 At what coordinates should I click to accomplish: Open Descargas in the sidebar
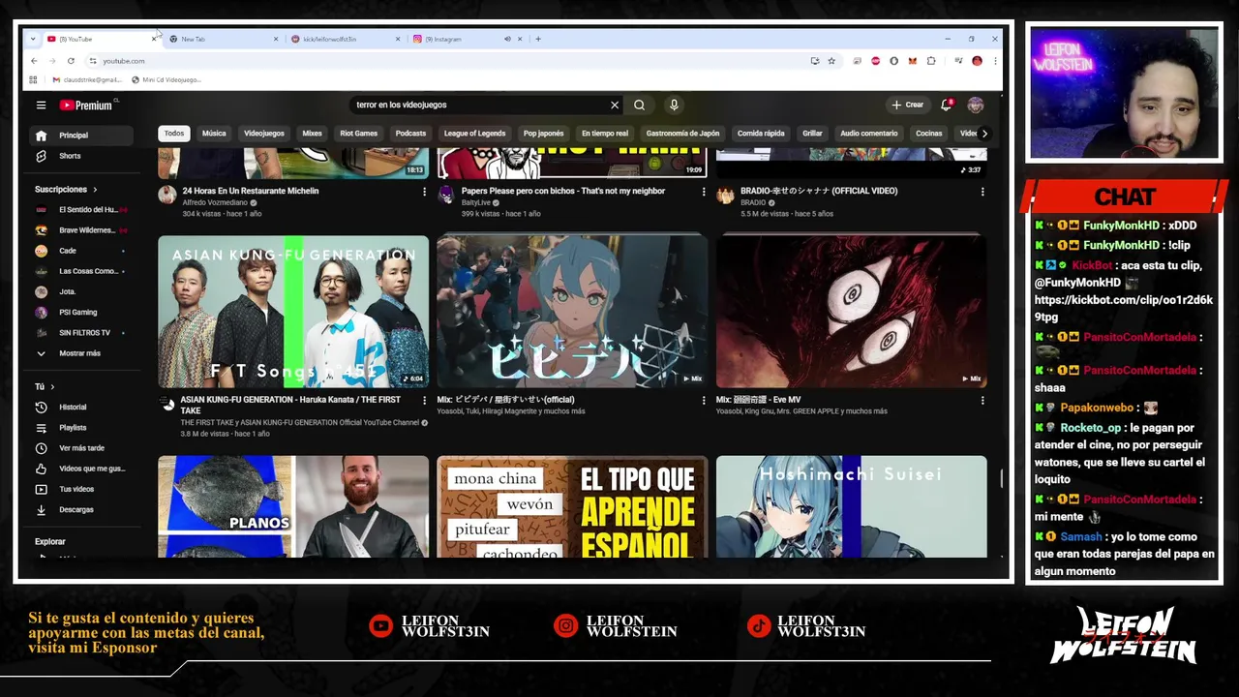click(80, 509)
